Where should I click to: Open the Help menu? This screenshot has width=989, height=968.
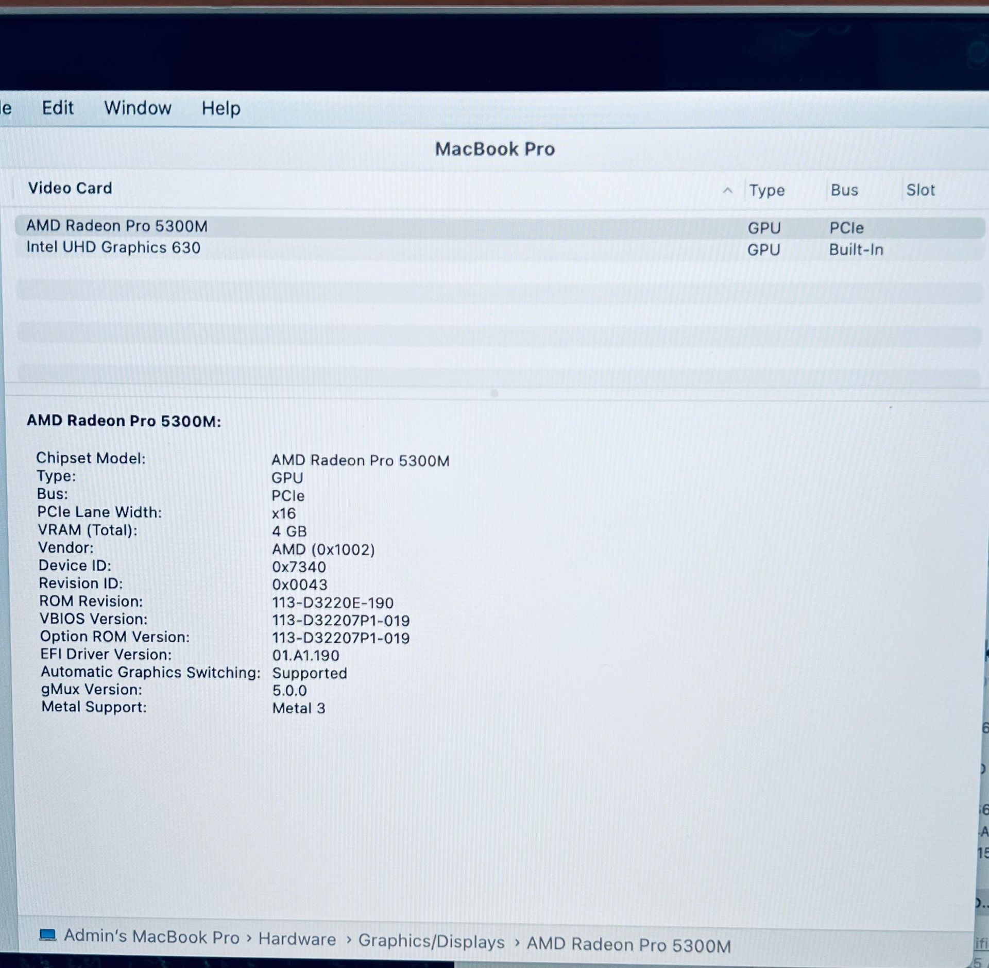[221, 108]
